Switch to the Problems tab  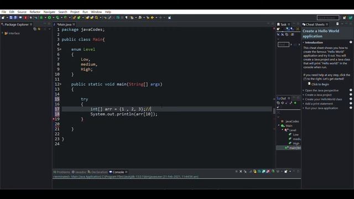61,172
